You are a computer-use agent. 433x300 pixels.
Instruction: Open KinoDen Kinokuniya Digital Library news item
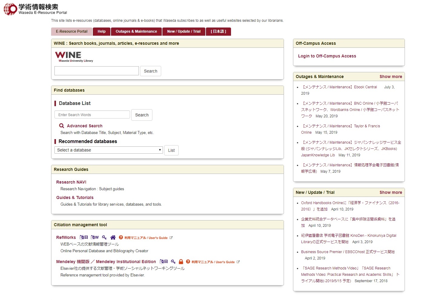tap(349, 239)
